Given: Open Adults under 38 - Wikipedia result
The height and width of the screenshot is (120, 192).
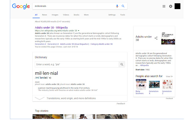Looking at the screenshot, I should (x=51, y=28).
